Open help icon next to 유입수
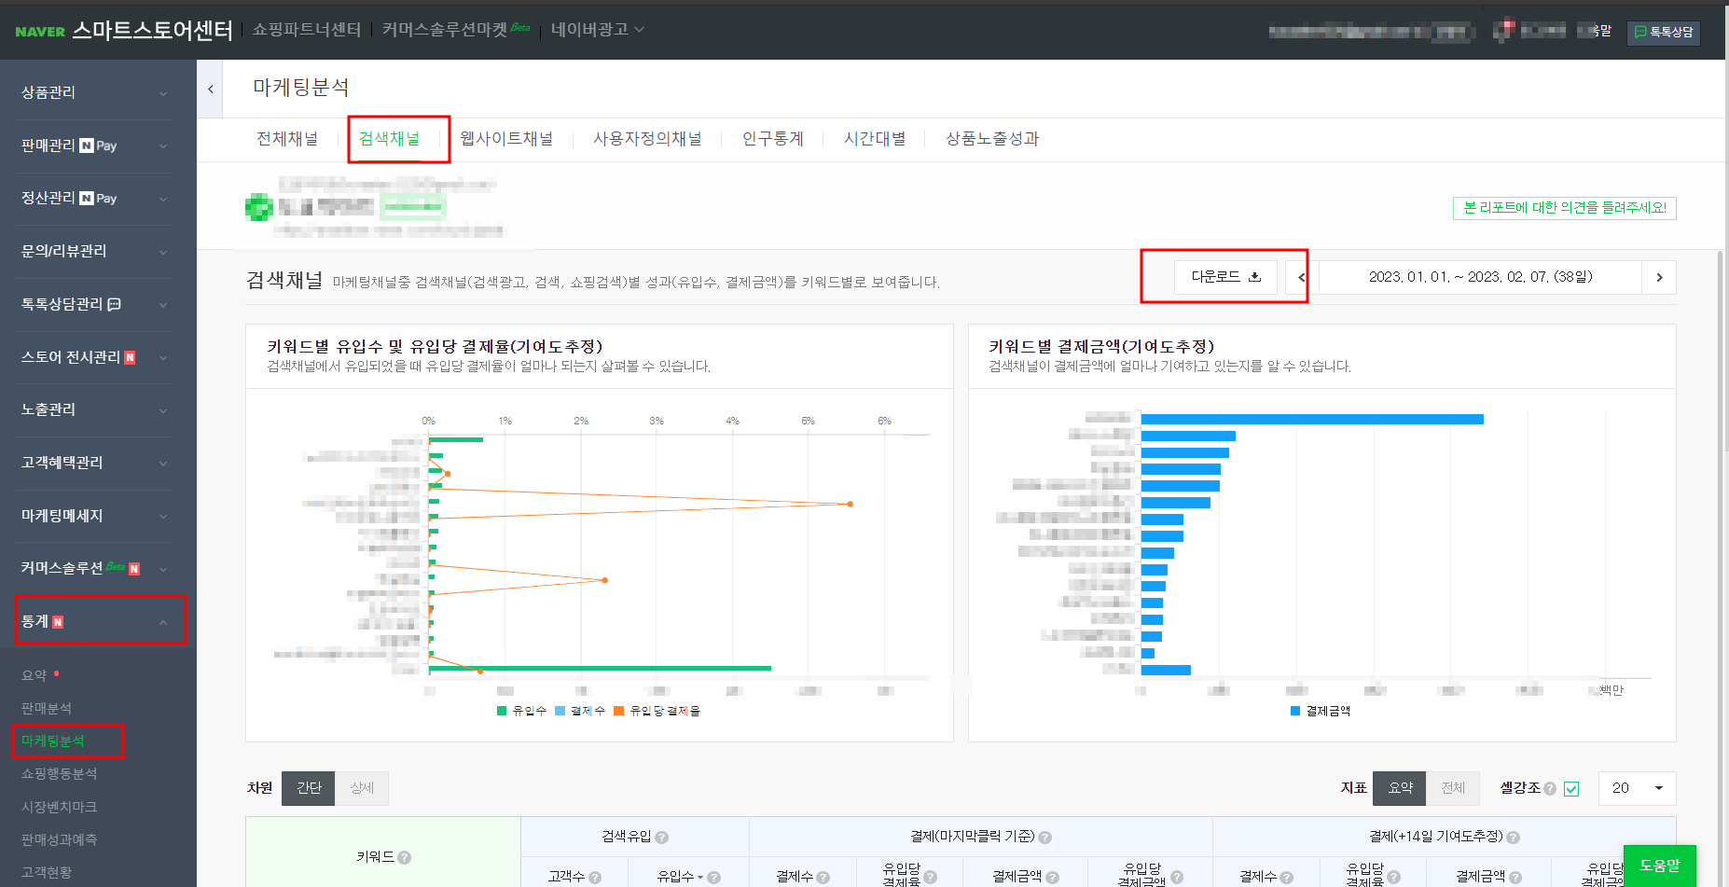 point(713,878)
